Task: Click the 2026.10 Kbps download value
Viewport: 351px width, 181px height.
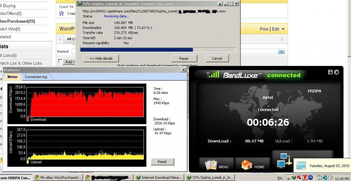Action: (x=165, y=123)
